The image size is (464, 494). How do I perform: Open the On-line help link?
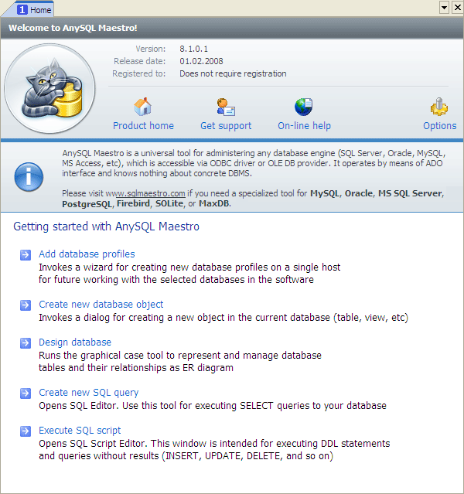pos(304,126)
